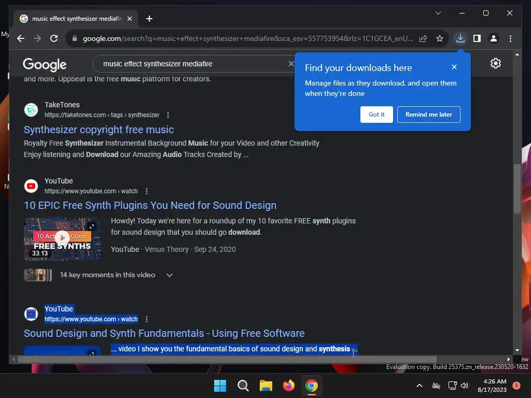Click the OneDrive cloud tray icon
This screenshot has height=398, width=531.
[x=436, y=386]
